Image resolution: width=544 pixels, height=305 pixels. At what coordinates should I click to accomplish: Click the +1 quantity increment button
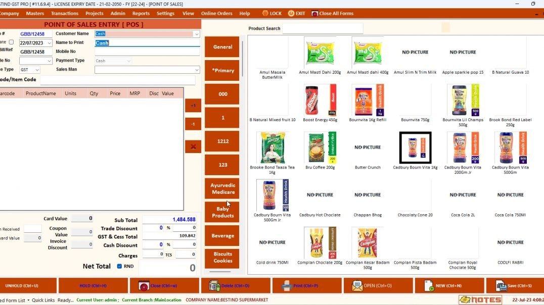193,105
